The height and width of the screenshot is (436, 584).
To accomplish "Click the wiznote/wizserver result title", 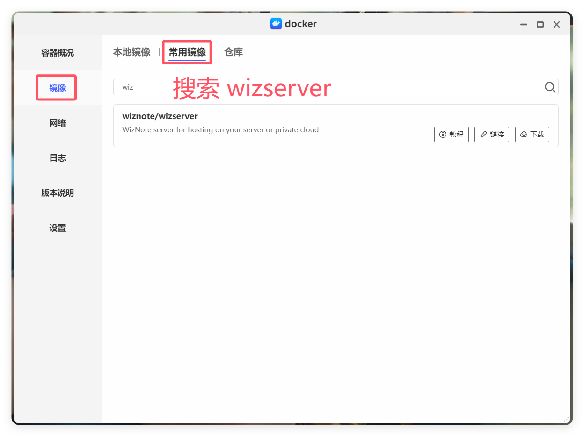I will tap(160, 116).
